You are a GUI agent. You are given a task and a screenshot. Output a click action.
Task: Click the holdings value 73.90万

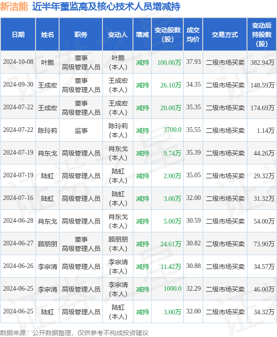(264, 244)
